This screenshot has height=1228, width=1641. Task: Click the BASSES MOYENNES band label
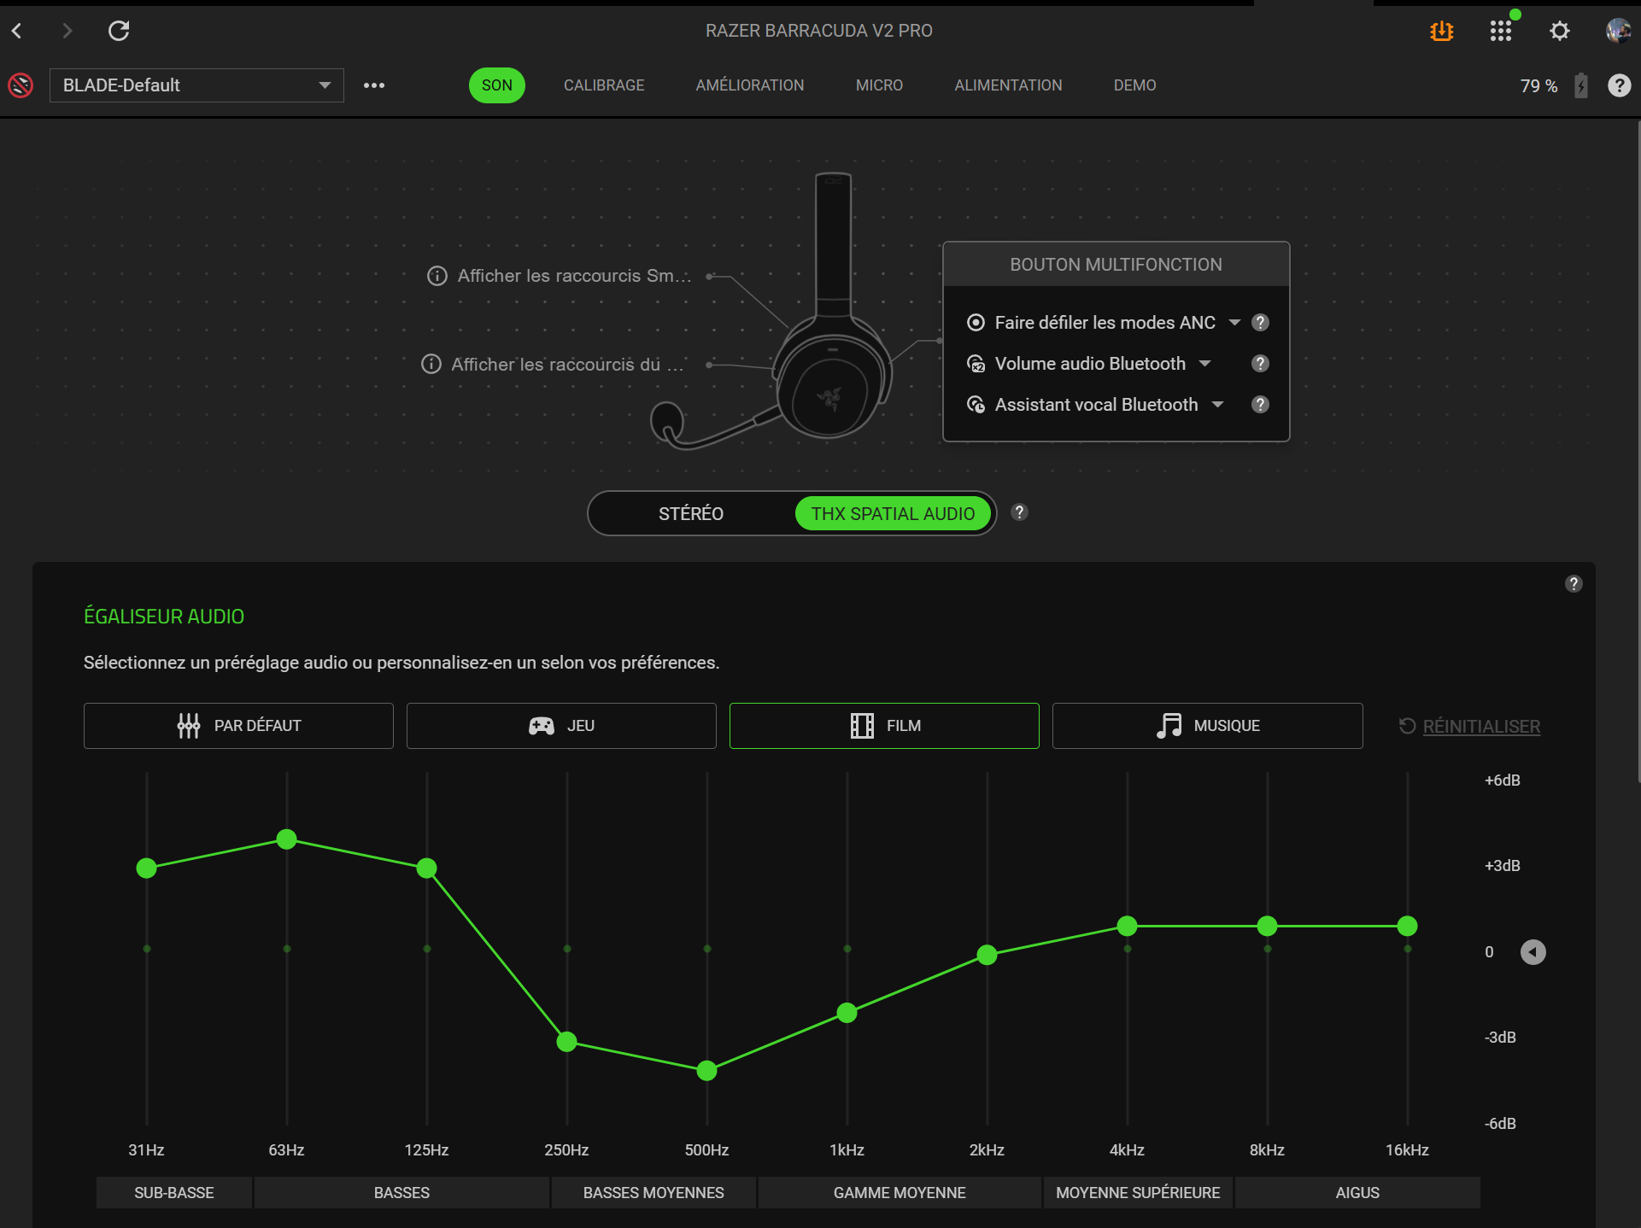653,1193
